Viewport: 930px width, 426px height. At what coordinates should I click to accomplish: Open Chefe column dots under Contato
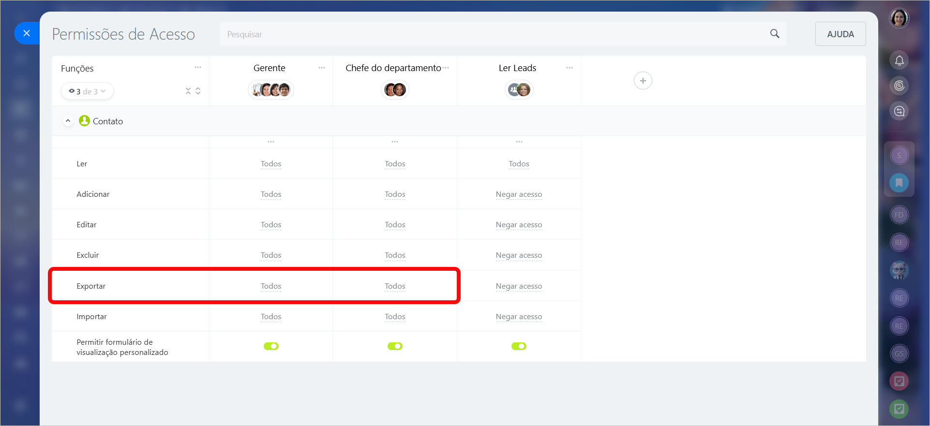(395, 142)
